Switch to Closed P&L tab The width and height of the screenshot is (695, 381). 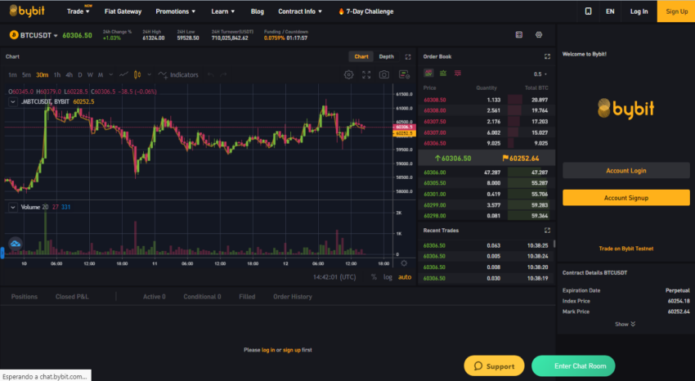pyautogui.click(x=72, y=297)
